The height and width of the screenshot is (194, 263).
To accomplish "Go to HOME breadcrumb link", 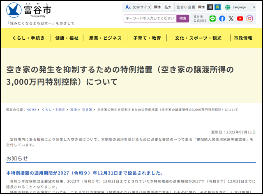I will pyautogui.click(x=31, y=110).
